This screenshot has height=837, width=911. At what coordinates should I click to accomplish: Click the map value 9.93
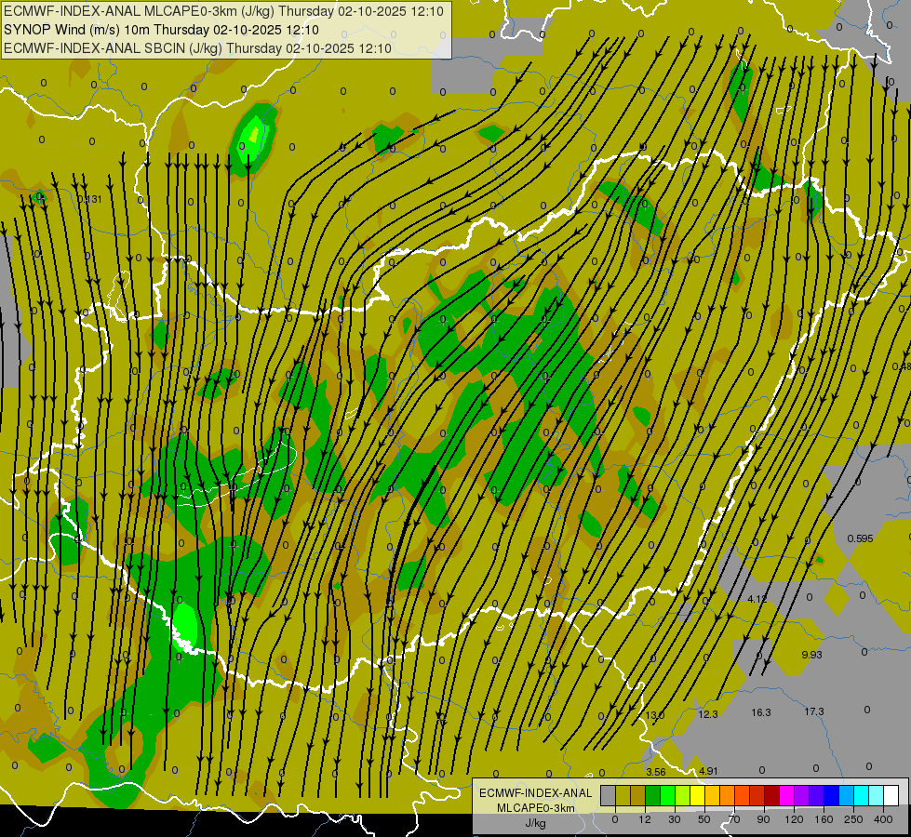(811, 655)
